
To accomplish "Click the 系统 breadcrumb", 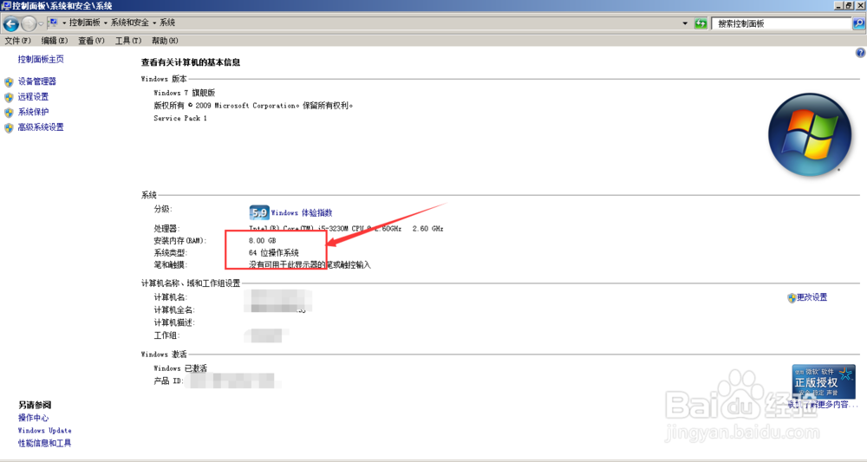I will (x=167, y=23).
